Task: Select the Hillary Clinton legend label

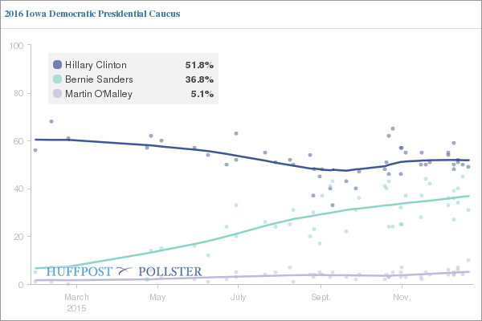Action: pos(95,64)
